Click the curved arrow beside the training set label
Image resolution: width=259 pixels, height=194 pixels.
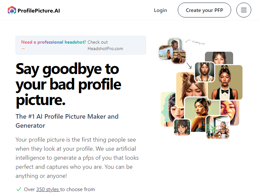point(188,41)
